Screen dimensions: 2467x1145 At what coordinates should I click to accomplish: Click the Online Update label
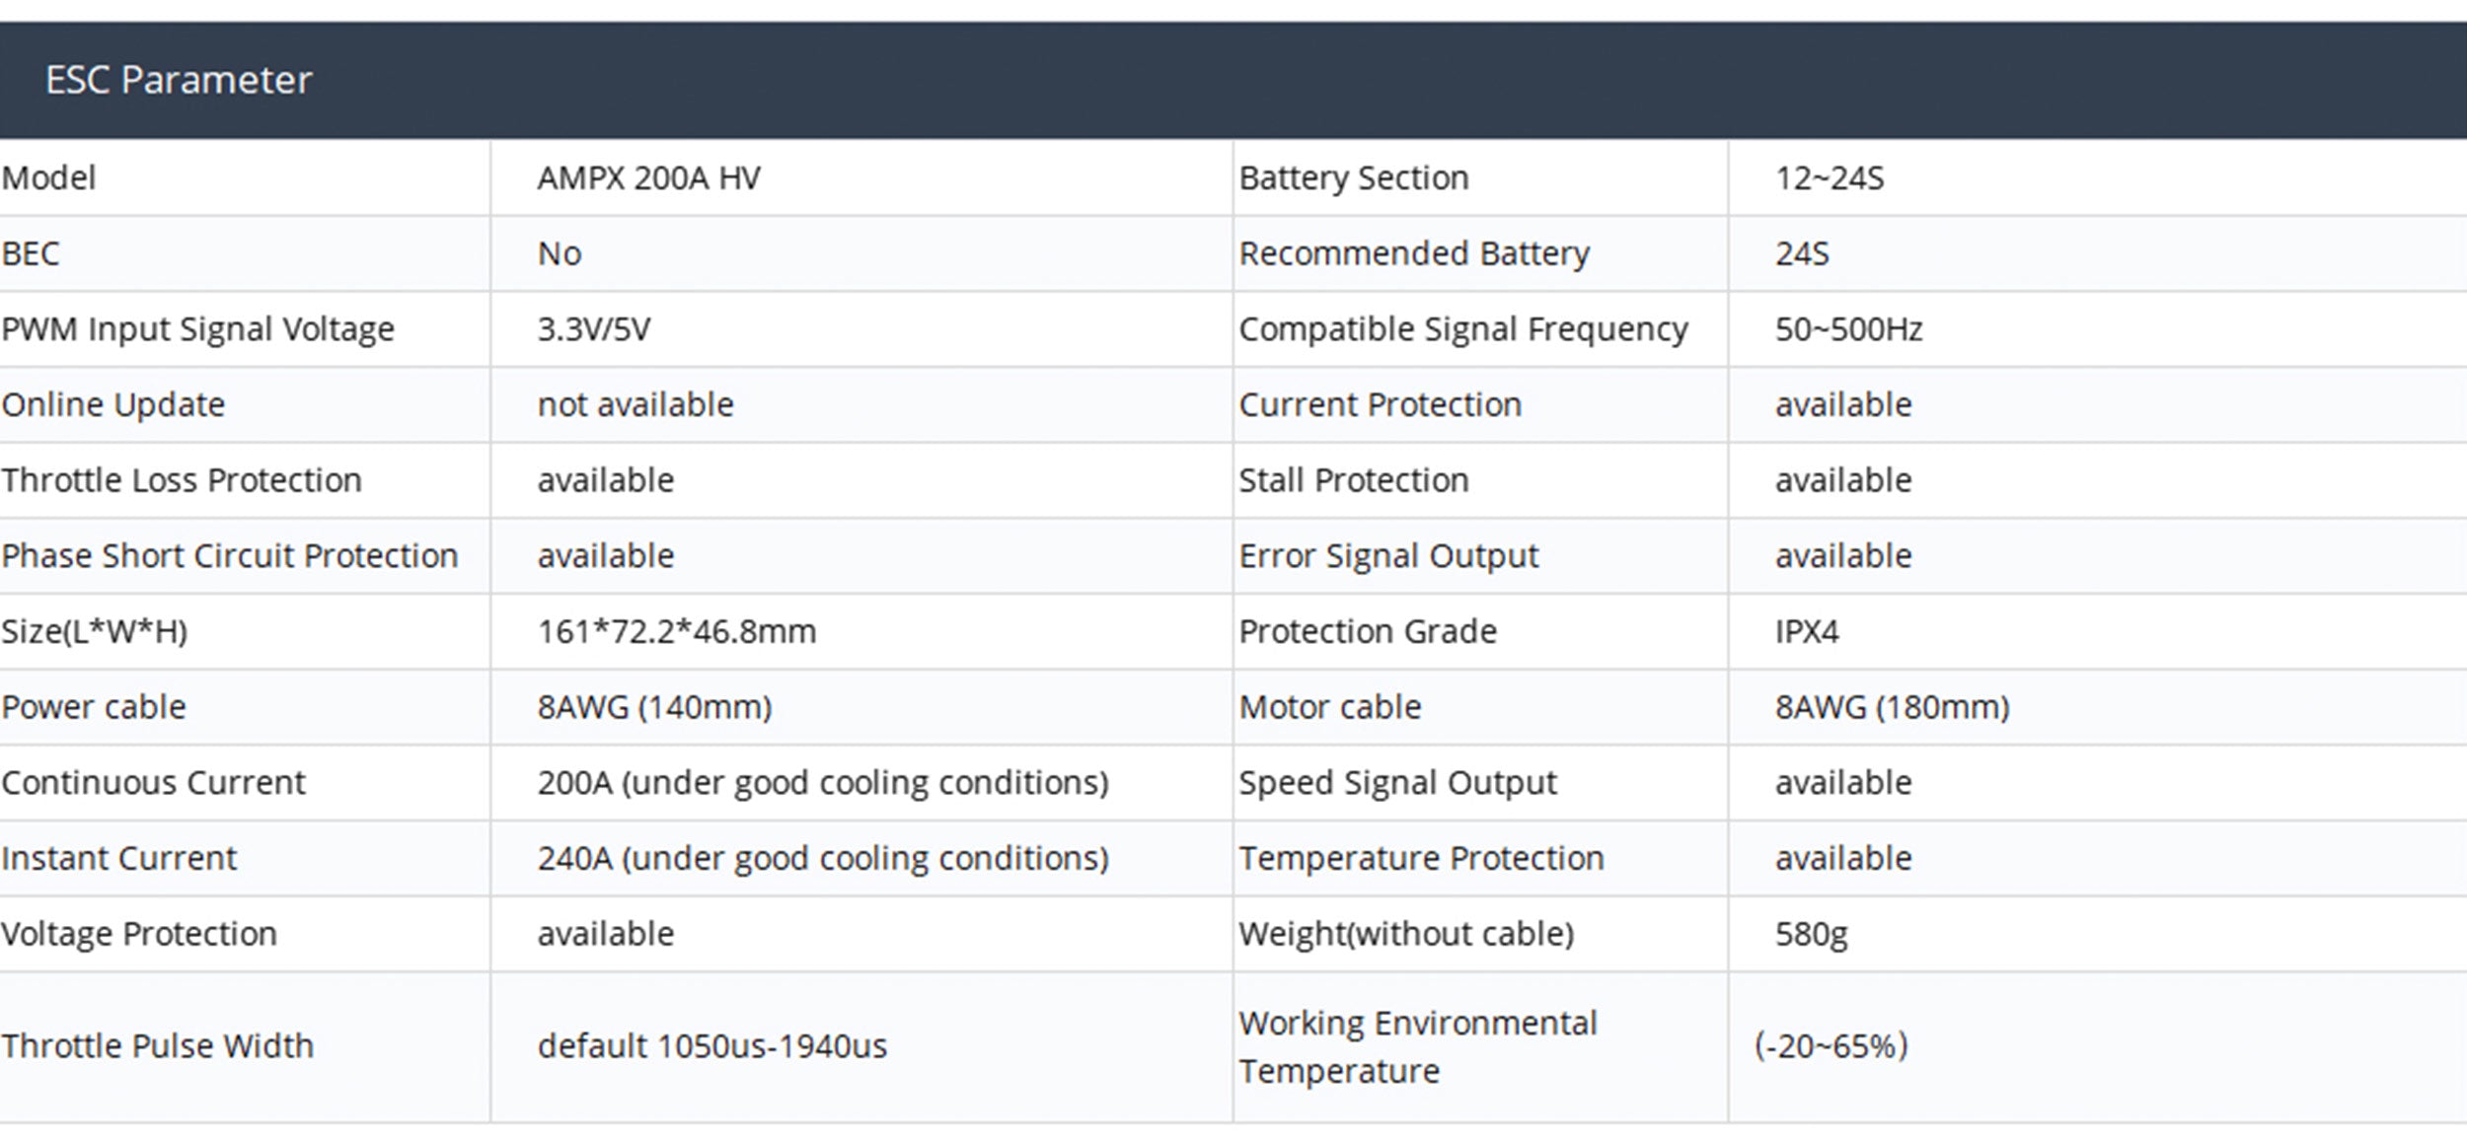point(112,405)
